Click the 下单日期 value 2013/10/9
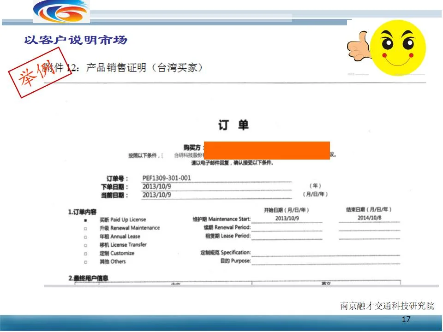Screen dimensions: 443x332 coord(156,187)
